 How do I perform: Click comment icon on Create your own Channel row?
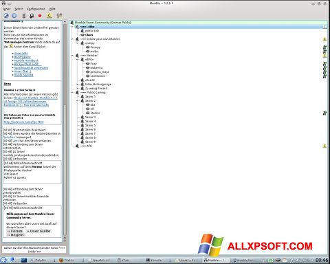coord(324,39)
